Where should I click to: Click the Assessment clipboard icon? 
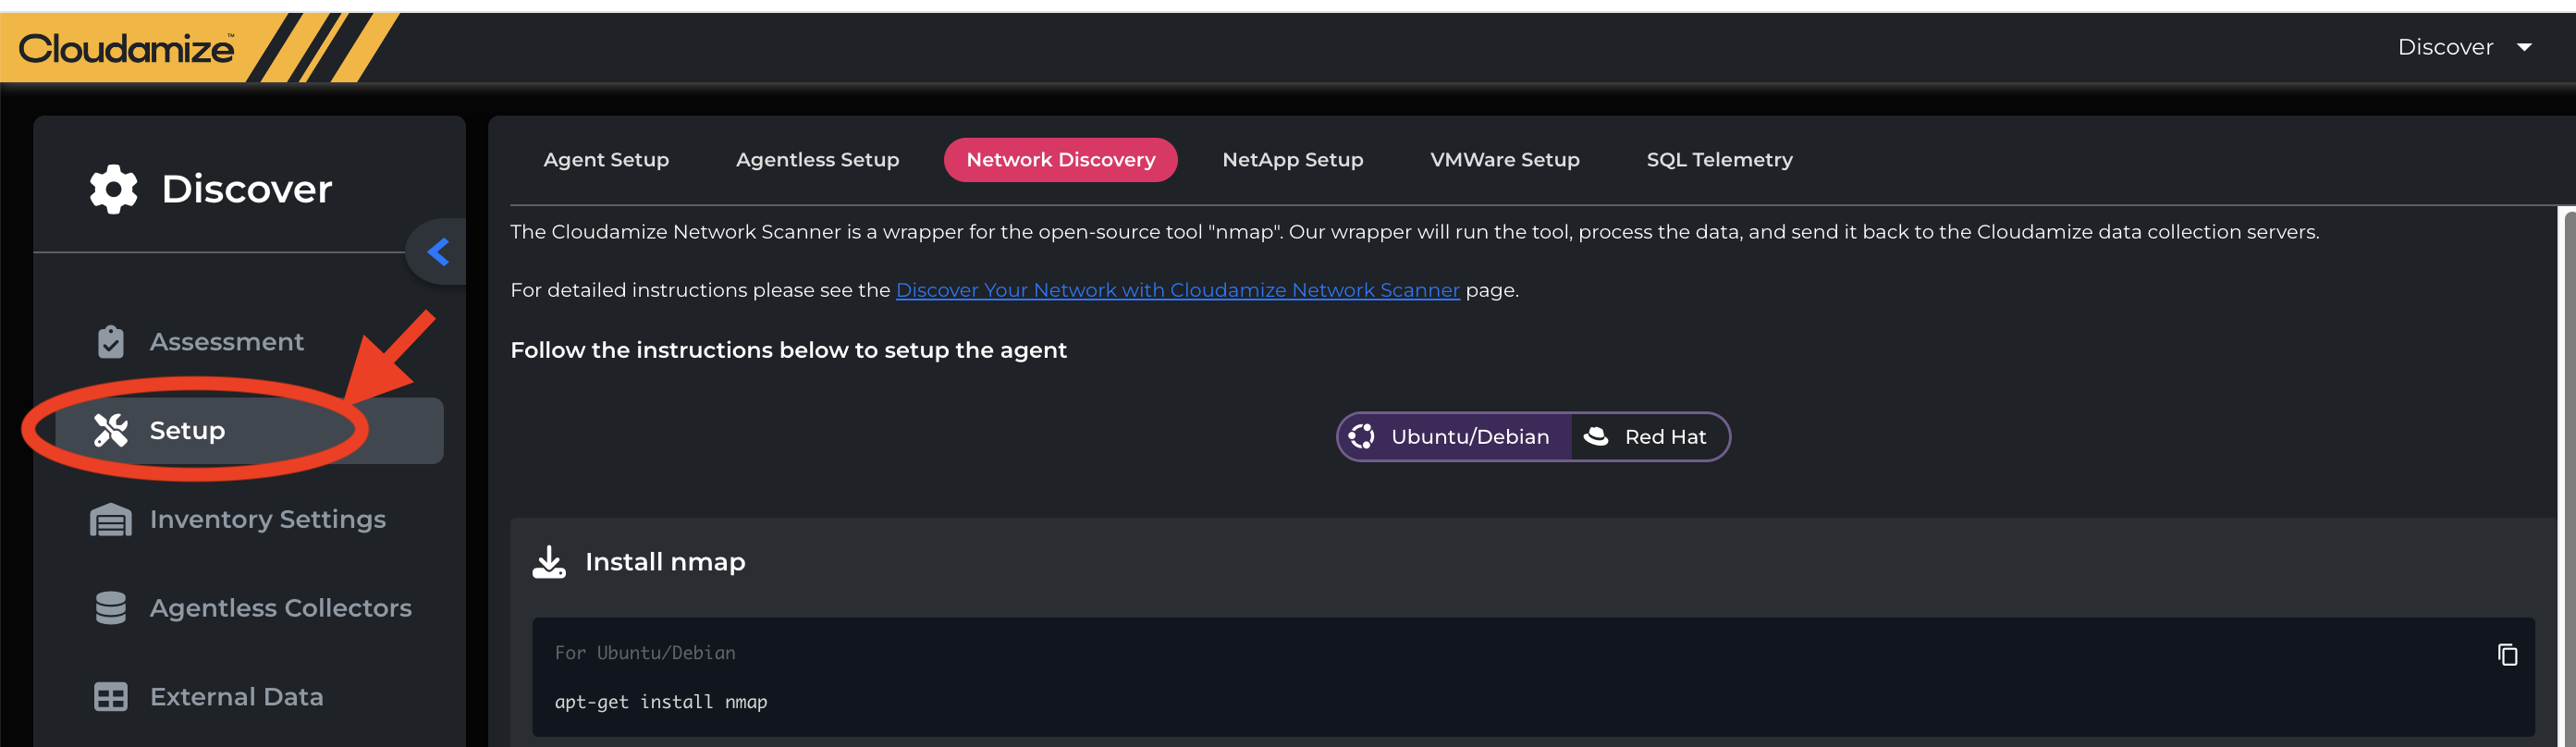pos(111,342)
